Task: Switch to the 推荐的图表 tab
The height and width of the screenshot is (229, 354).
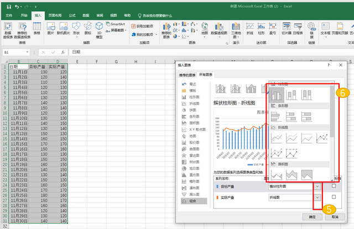Action: (x=187, y=74)
